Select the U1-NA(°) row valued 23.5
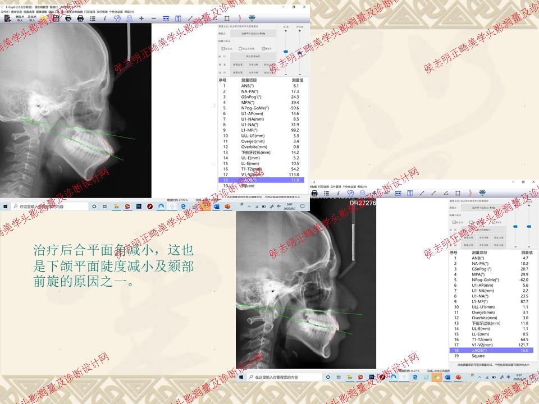The image size is (539, 404). click(492, 296)
